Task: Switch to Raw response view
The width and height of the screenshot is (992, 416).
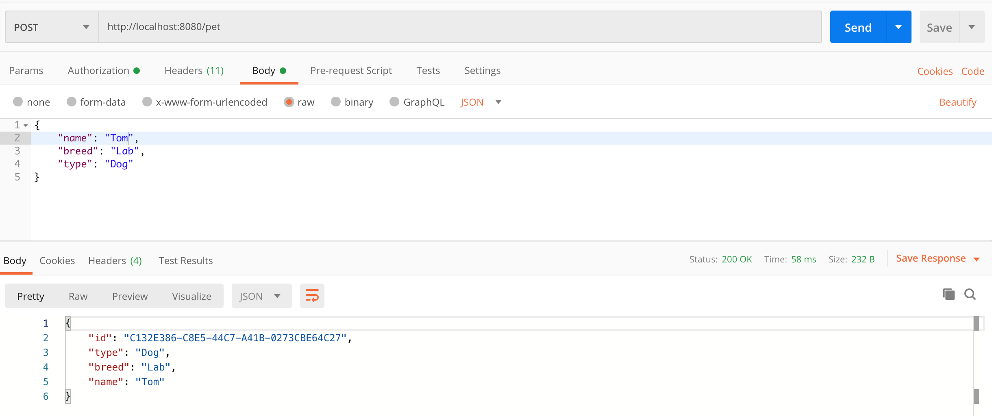Action: pos(78,296)
